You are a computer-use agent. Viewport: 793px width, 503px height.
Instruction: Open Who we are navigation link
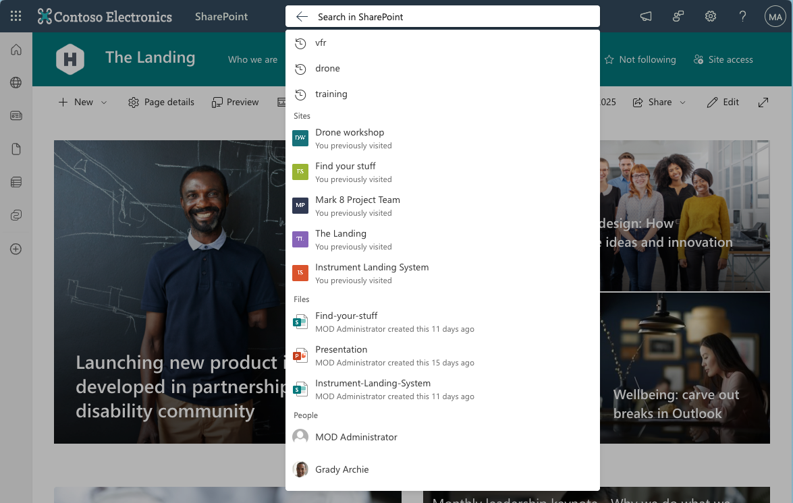252,60
